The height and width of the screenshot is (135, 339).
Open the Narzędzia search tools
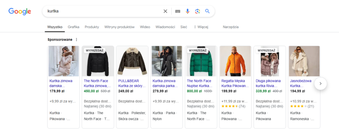click(x=231, y=27)
